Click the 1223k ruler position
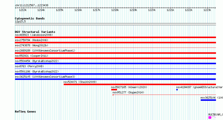Image resolution: width=223 pixels, height=120 pixels. pyautogui.click(x=207, y=10)
